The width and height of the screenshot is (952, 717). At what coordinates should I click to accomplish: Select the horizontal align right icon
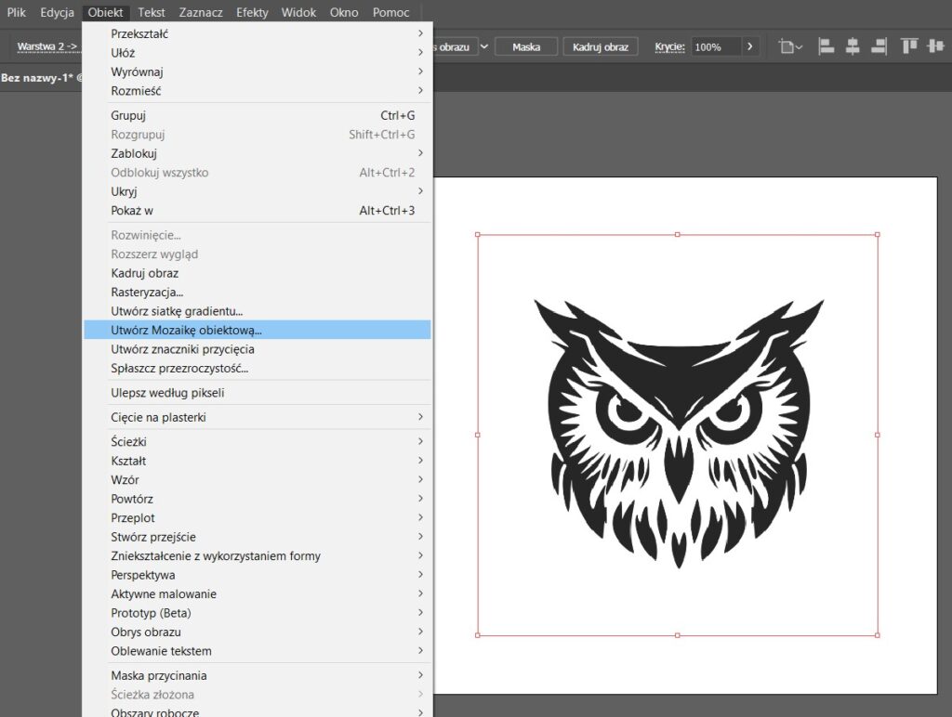click(878, 46)
